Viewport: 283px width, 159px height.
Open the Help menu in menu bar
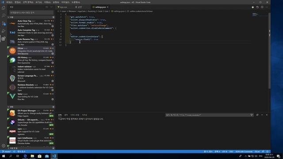tap(76, 2)
